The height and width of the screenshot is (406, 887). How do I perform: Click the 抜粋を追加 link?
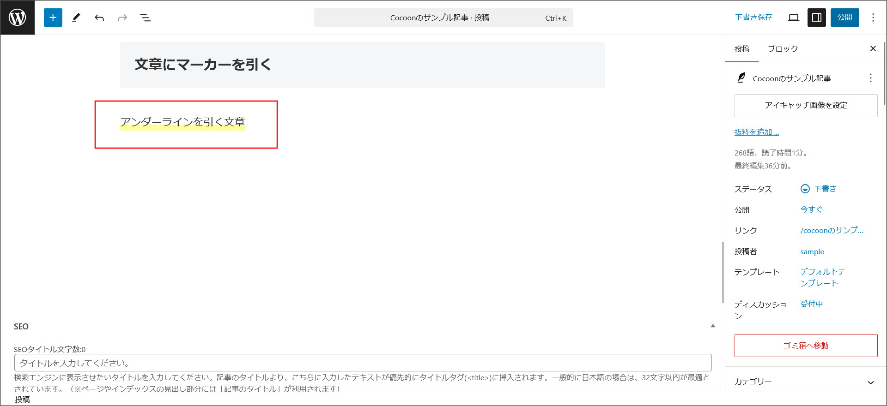[x=757, y=132]
